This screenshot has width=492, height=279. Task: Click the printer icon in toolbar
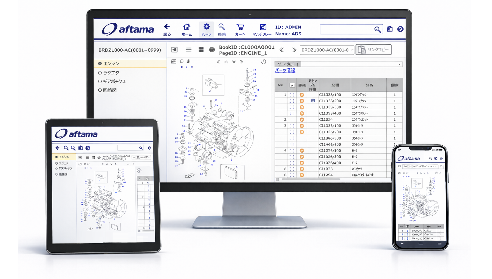(x=211, y=50)
